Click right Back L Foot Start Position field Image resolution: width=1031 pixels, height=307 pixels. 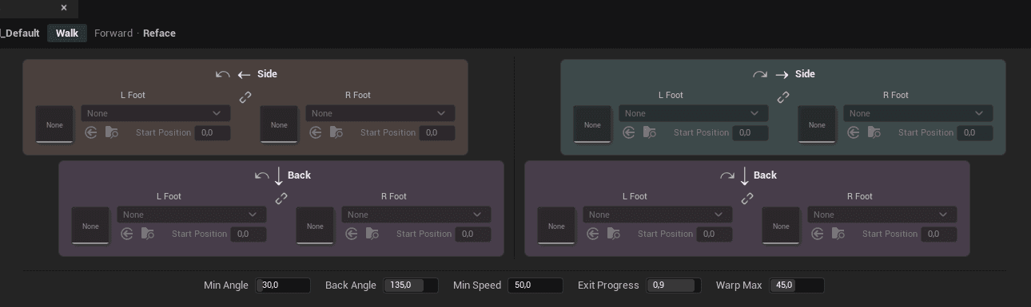(x=715, y=234)
